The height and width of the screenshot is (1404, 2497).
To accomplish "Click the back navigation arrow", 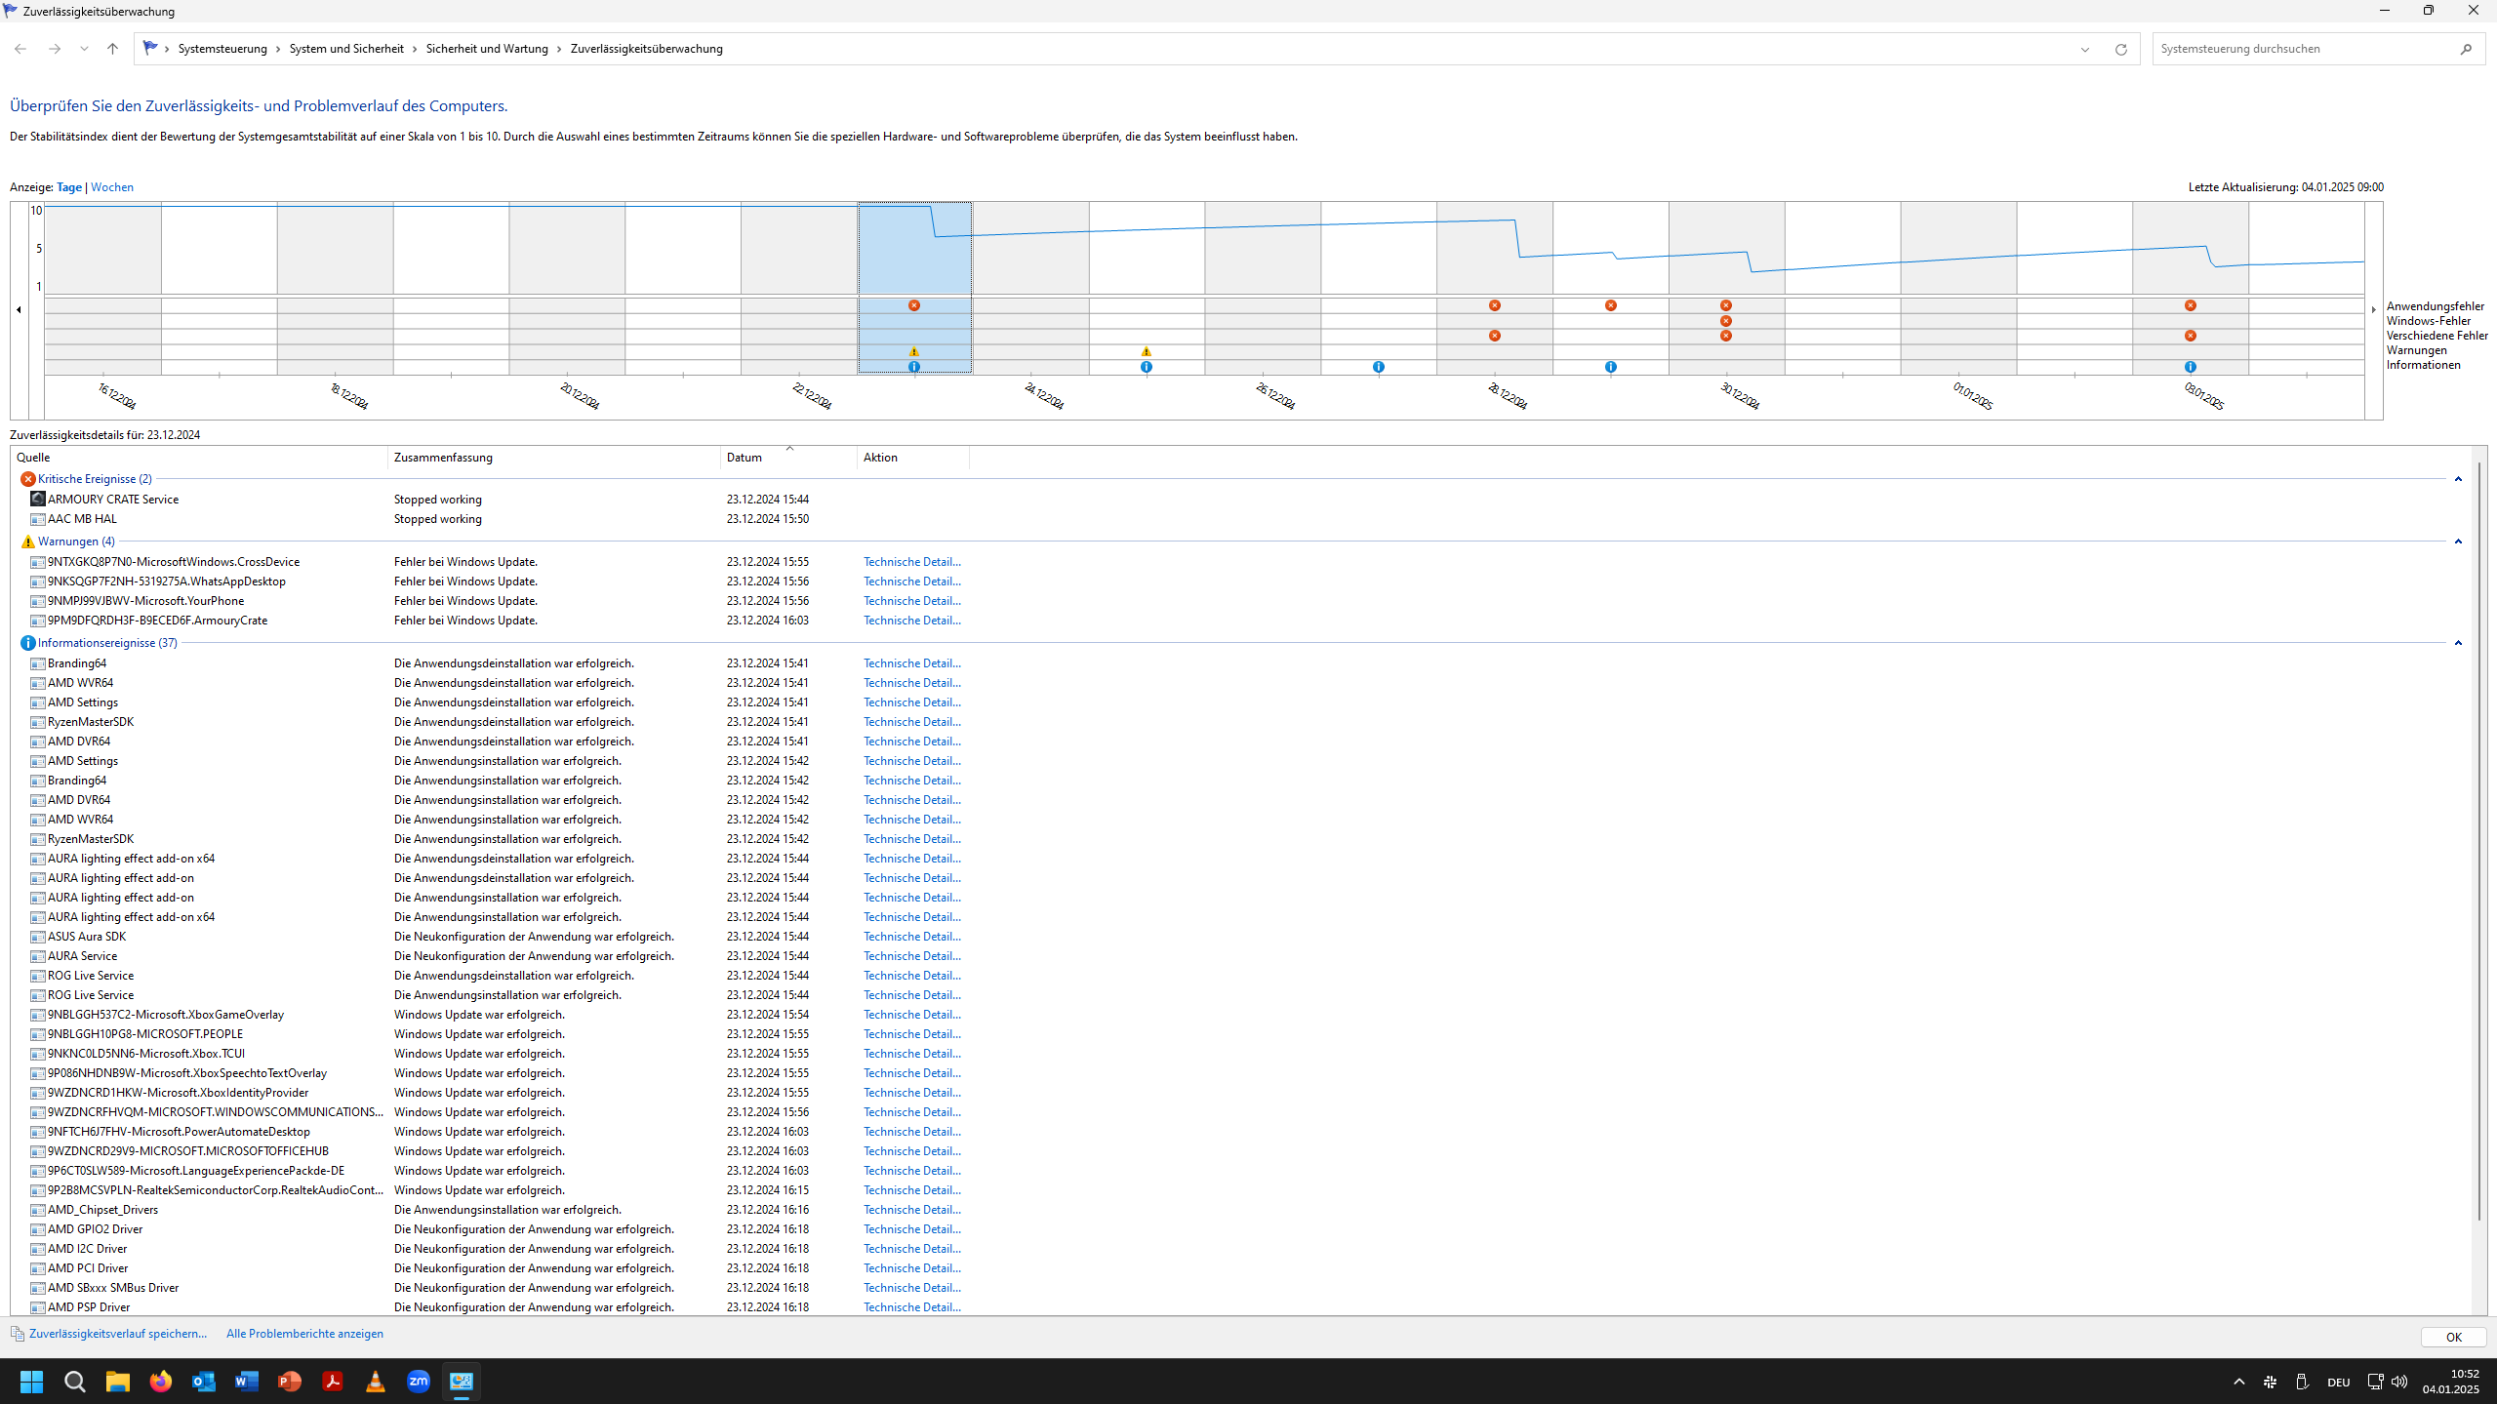I will pyautogui.click(x=20, y=48).
